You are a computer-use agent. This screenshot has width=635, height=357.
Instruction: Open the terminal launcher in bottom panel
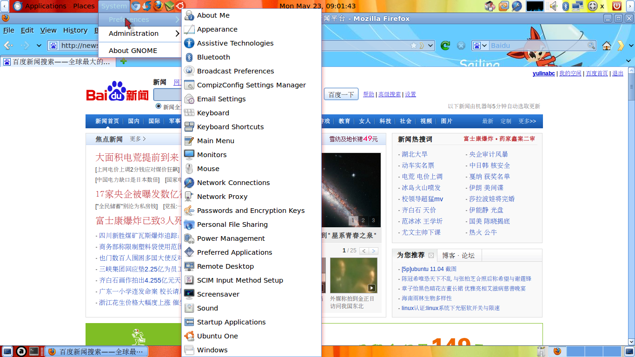34,351
